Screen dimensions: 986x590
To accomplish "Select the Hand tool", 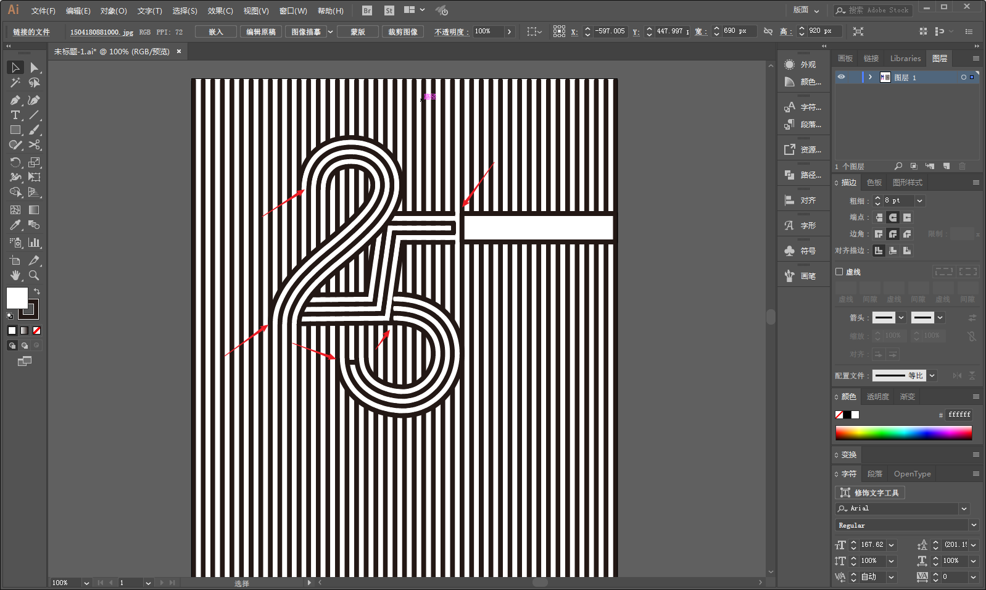I will pos(15,275).
